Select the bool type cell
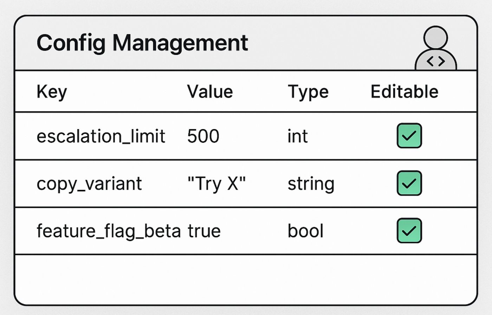 [x=305, y=231]
